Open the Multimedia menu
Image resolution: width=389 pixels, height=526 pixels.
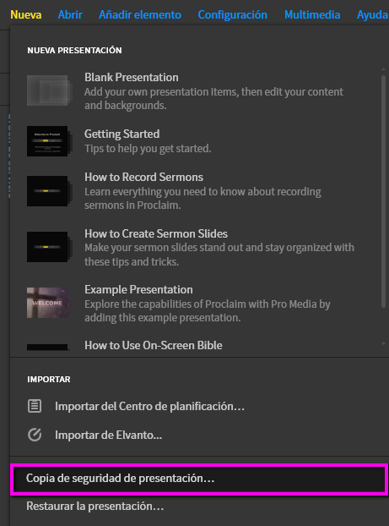pos(312,14)
